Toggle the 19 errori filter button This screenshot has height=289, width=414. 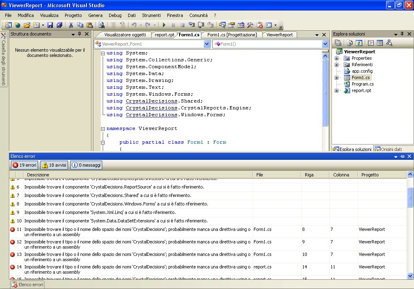pyautogui.click(x=25, y=165)
